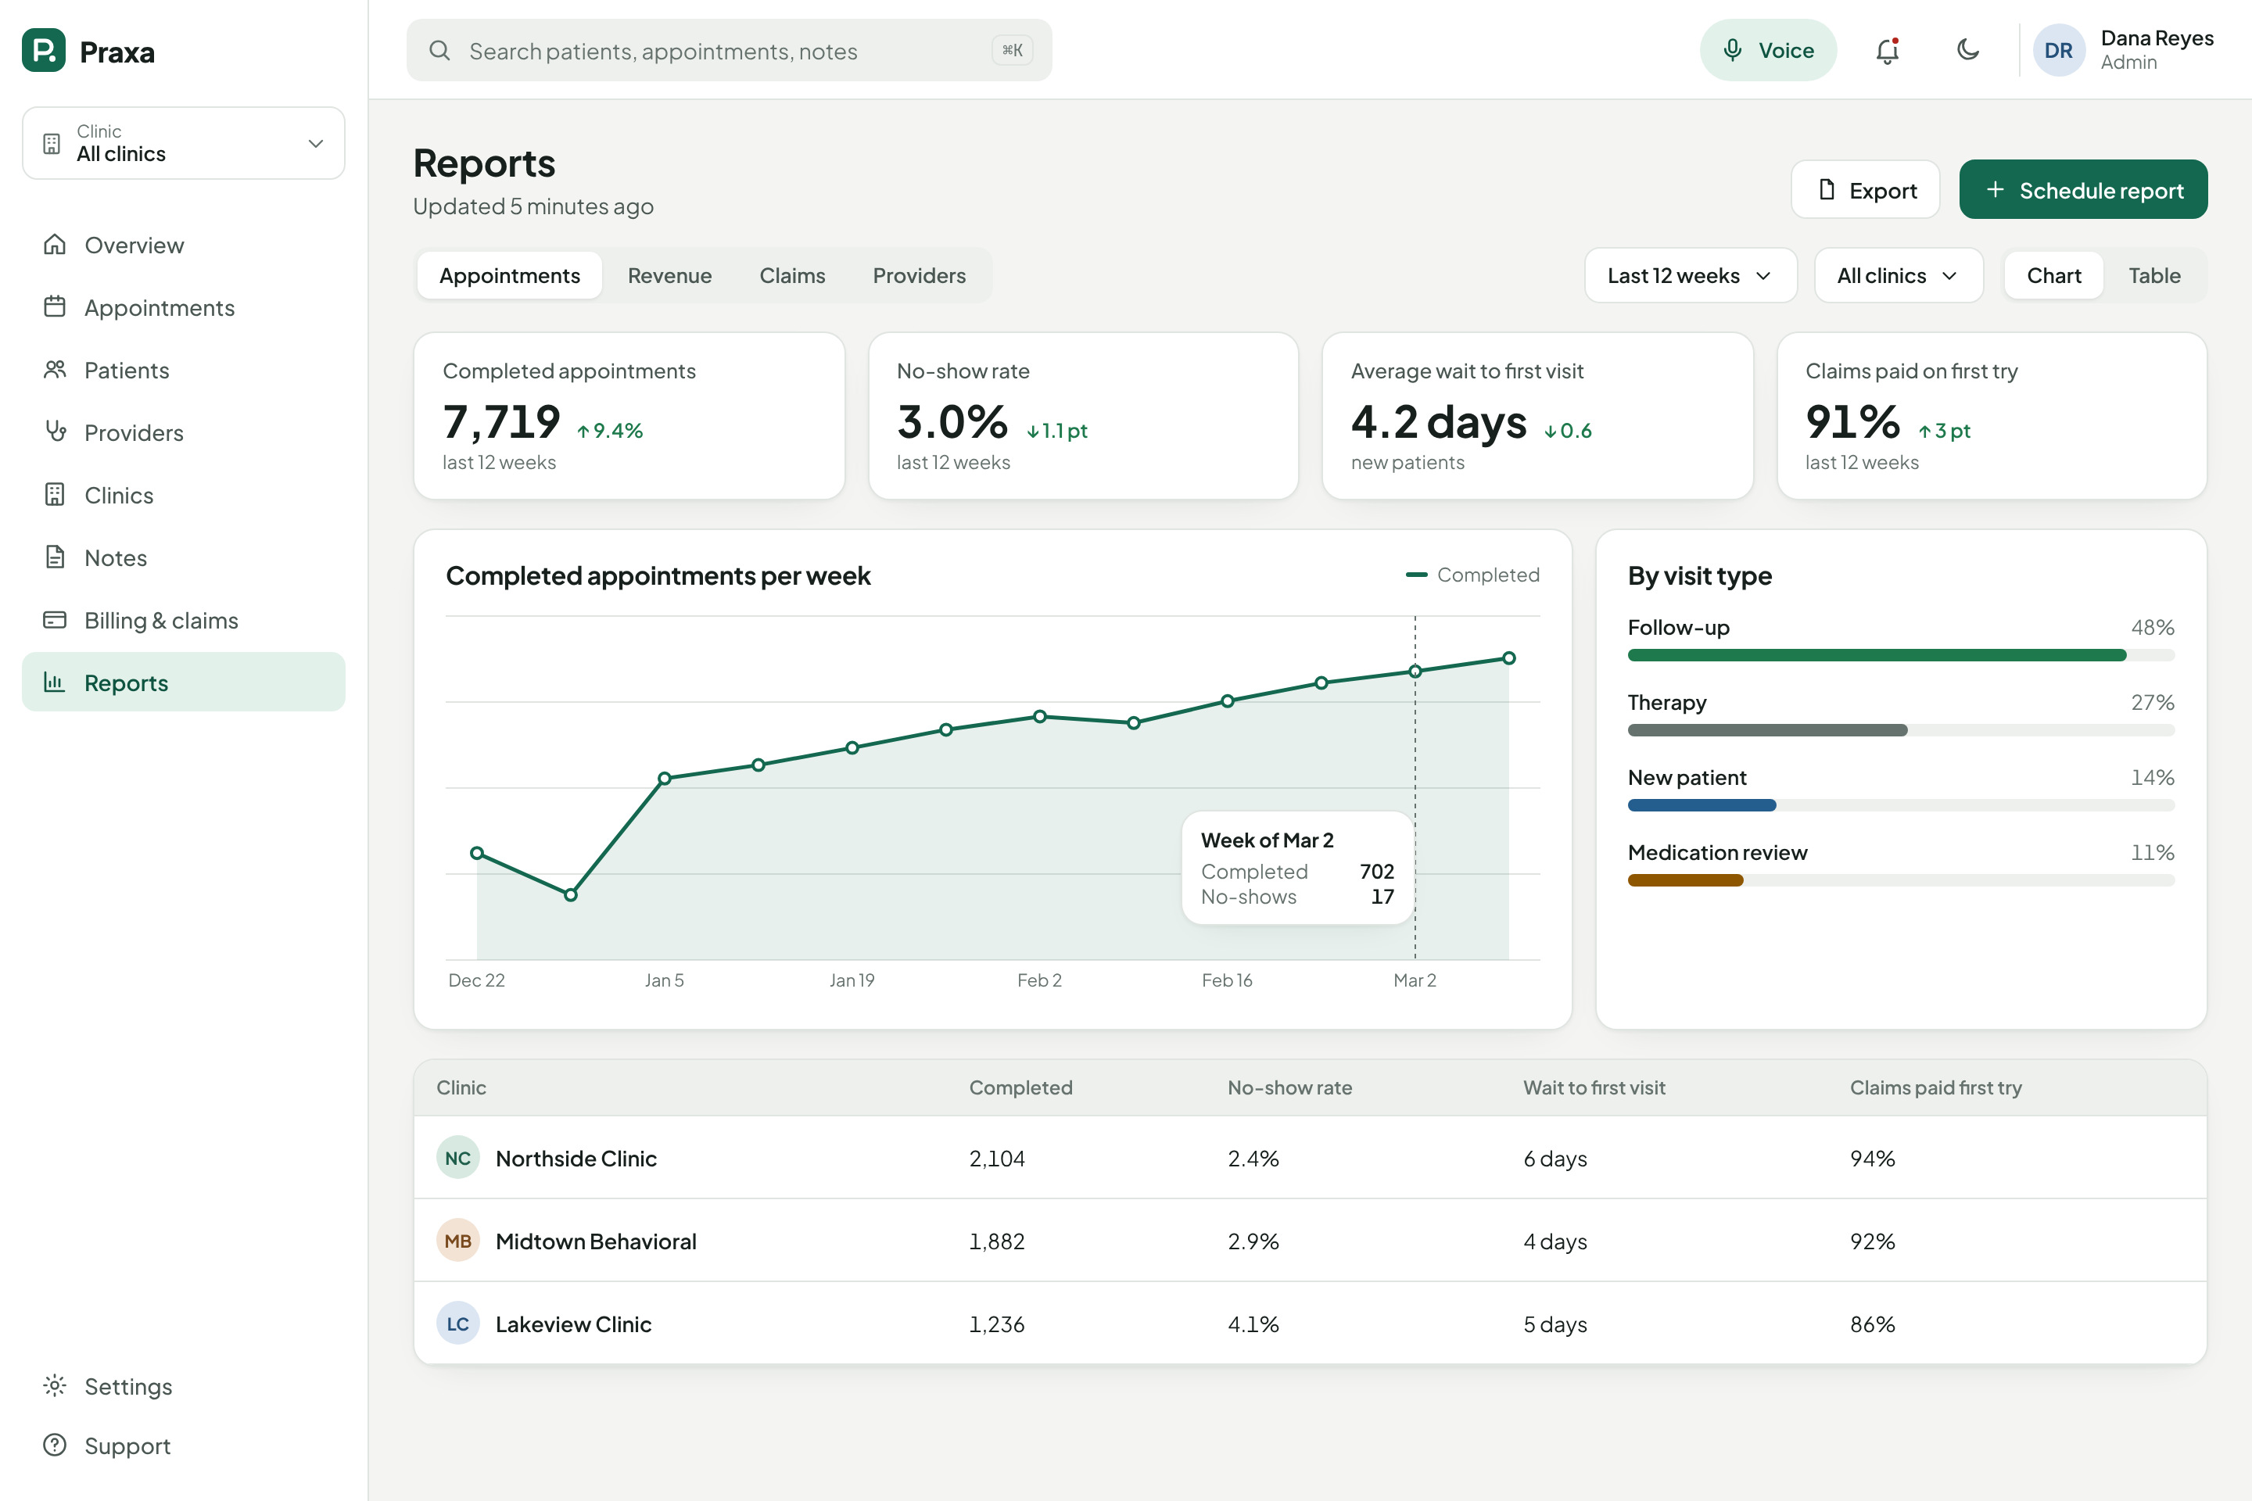The image size is (2252, 1501).
Task: Click the 2,104 completed value
Action: [997, 1157]
